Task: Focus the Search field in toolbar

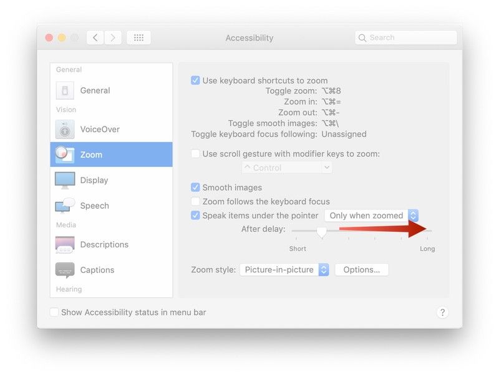Action: pyautogui.click(x=406, y=38)
